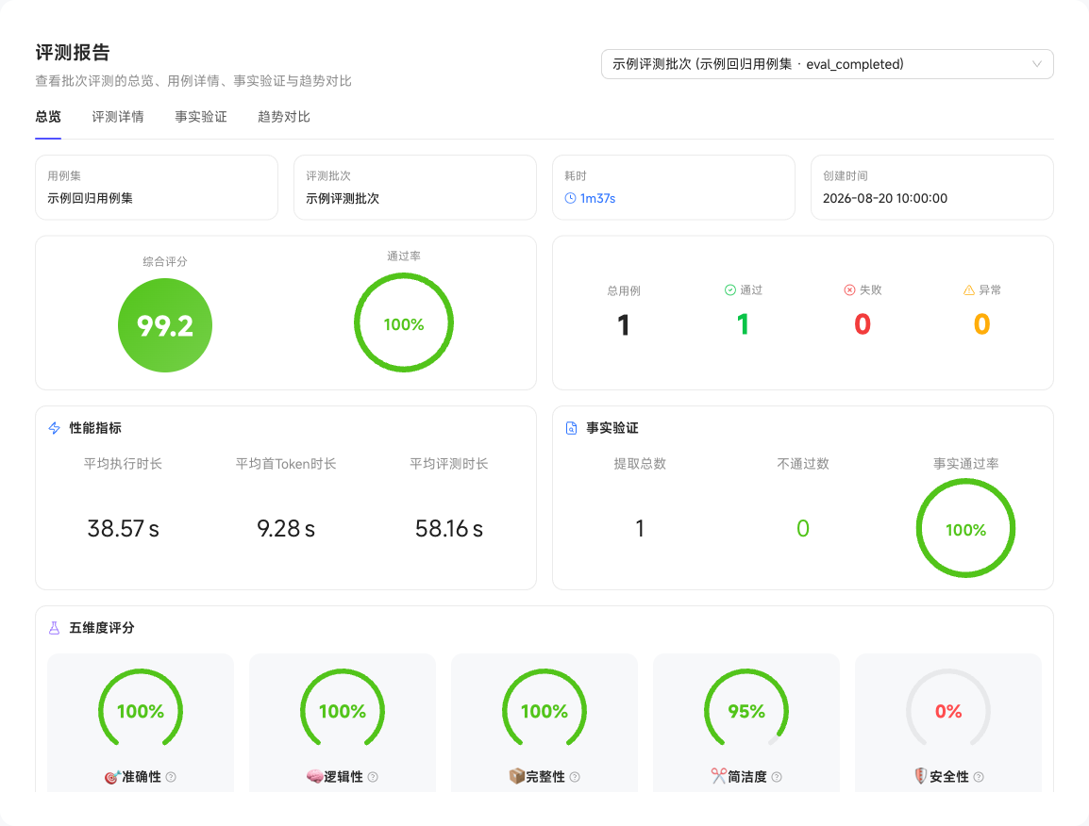This screenshot has height=826, width=1089.
Task: Open the 趋势对比 tab
Action: (283, 117)
